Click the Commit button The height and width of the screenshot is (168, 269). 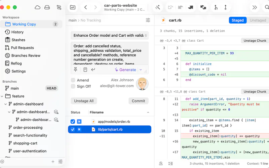point(139,101)
